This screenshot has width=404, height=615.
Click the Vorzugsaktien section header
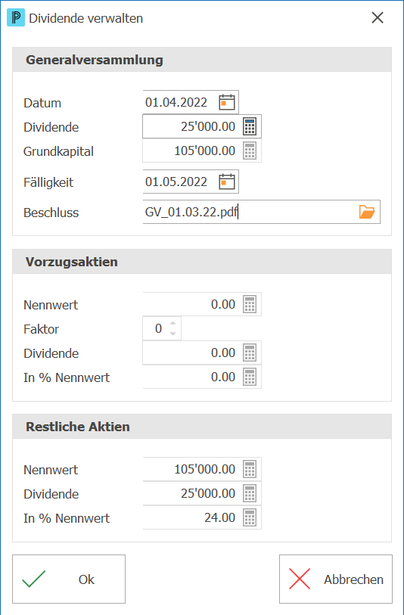coord(202,262)
